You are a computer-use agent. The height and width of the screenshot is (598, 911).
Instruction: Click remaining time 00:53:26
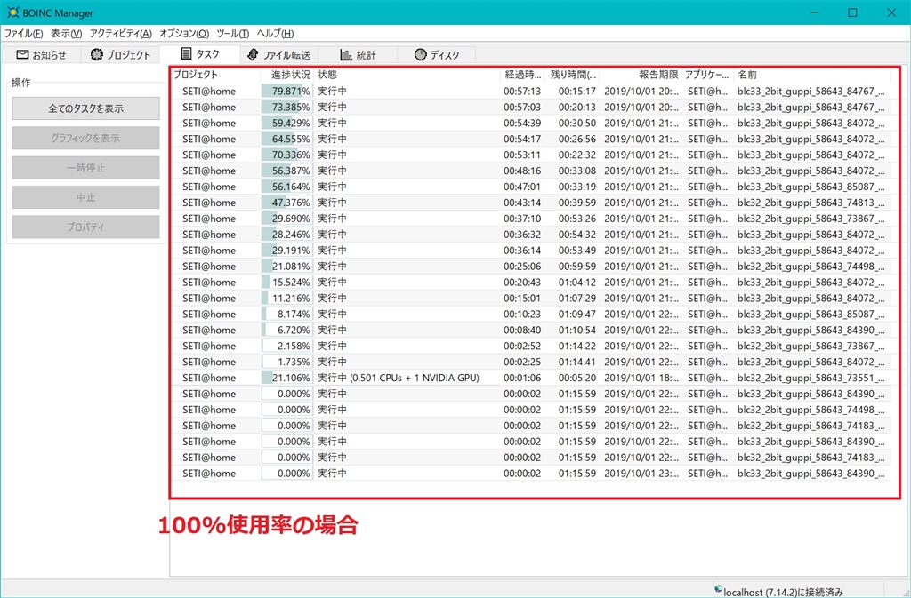tap(576, 219)
